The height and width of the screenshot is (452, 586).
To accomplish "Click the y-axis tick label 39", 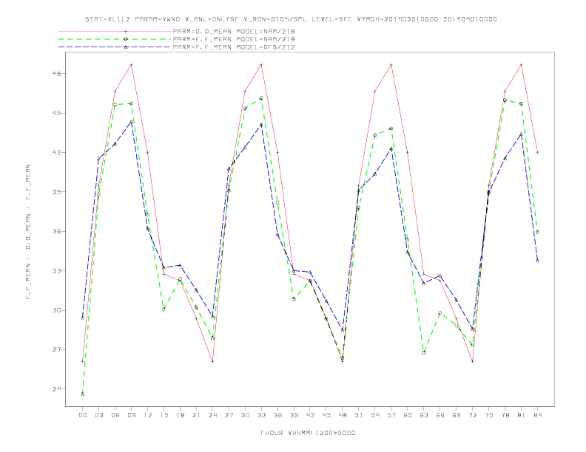I will tap(57, 192).
